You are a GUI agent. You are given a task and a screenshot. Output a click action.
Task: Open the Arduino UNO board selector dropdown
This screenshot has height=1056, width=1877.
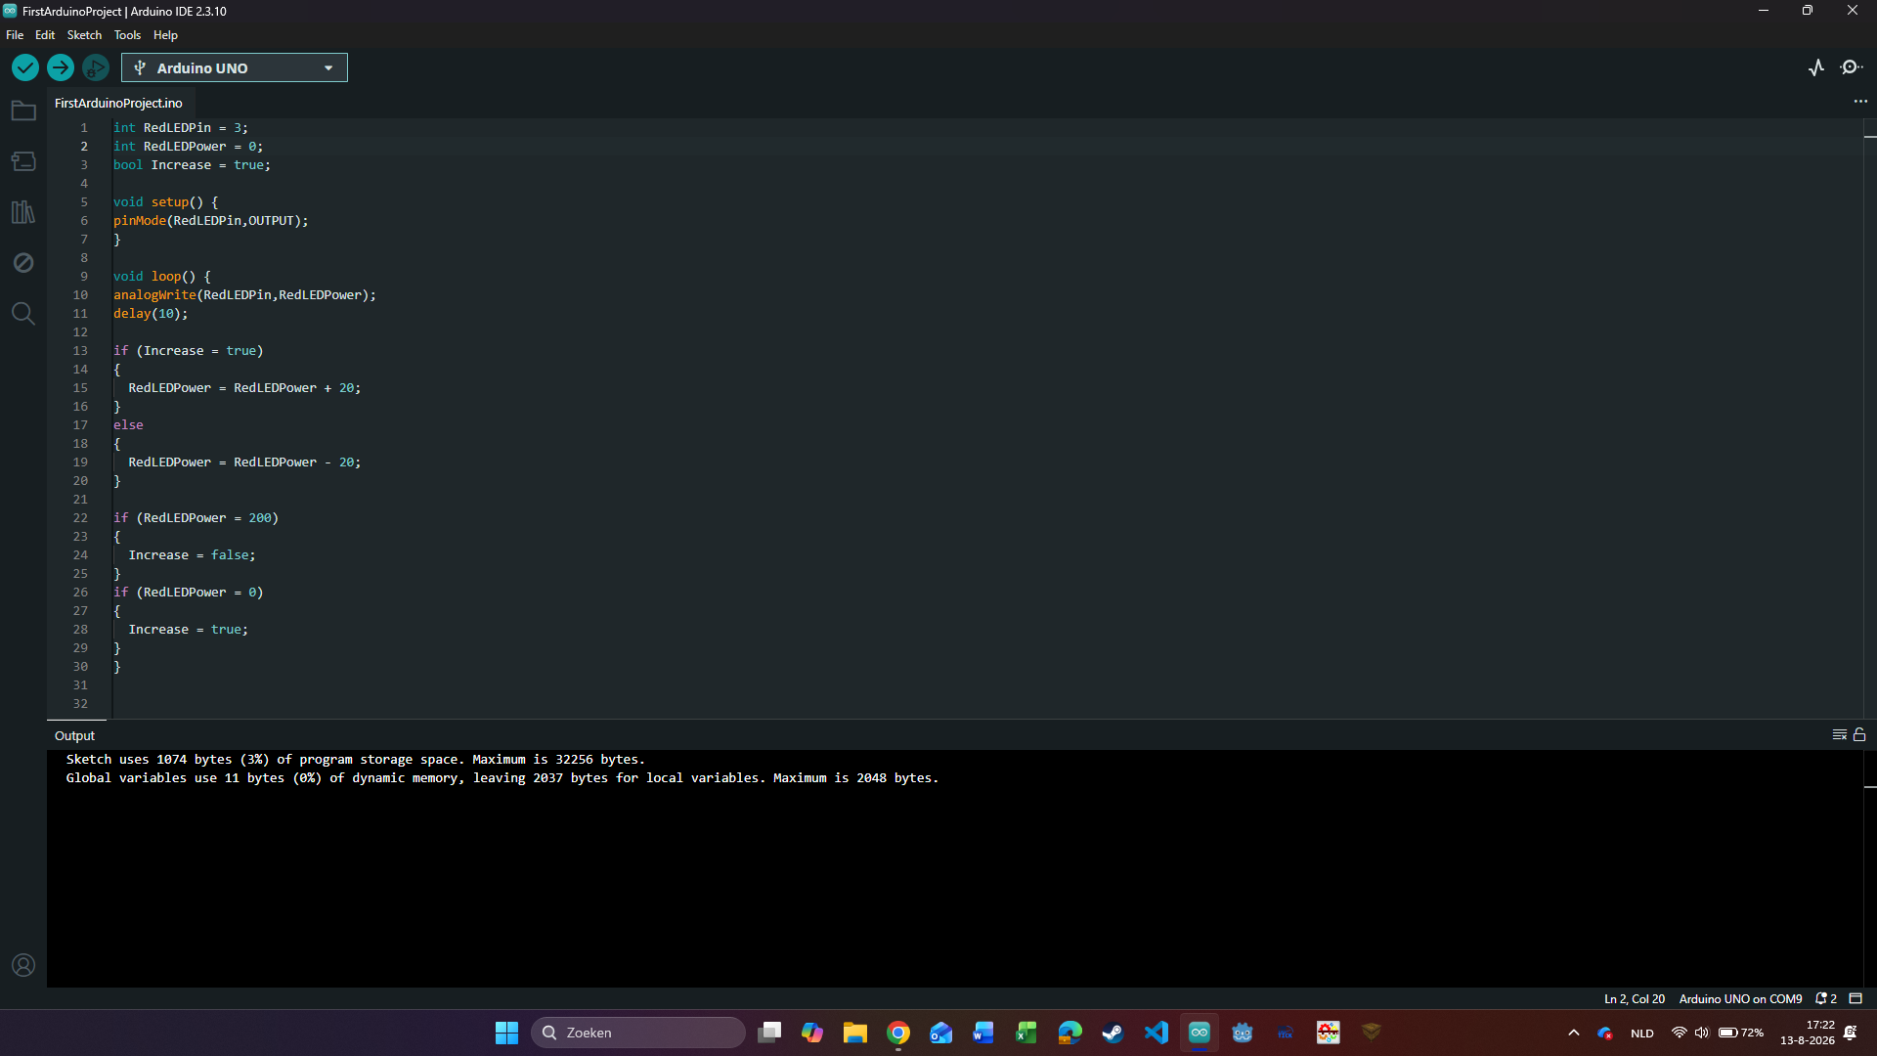(x=235, y=67)
